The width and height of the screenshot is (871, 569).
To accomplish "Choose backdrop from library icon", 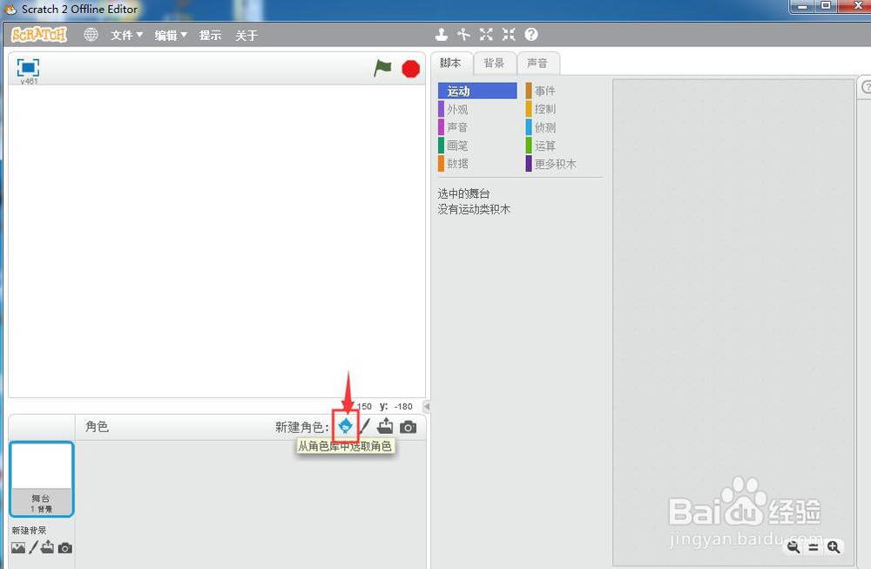I will (18, 548).
